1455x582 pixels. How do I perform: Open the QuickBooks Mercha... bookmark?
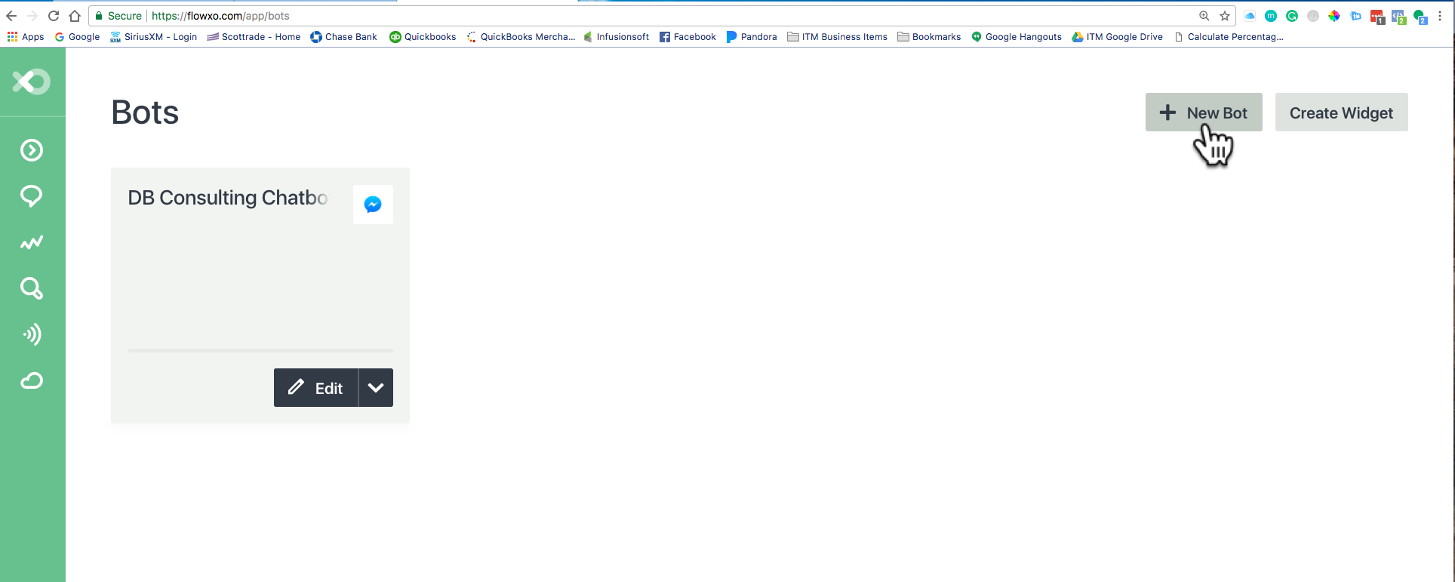(521, 36)
